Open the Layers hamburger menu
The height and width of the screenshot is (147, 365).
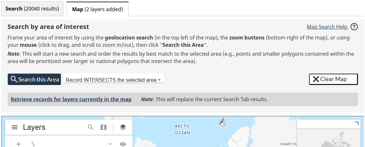tap(15, 128)
